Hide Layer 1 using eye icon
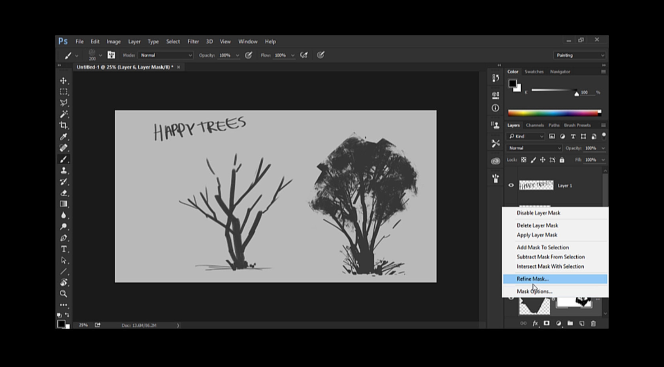The image size is (664, 367). click(x=511, y=185)
